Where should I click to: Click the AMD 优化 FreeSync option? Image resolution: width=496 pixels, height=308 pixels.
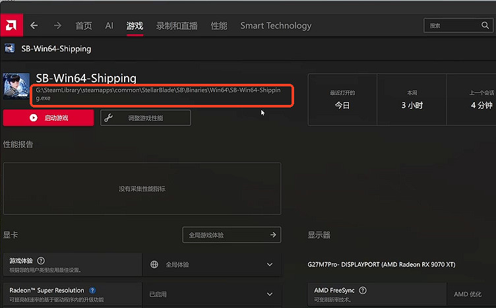pos(468,294)
